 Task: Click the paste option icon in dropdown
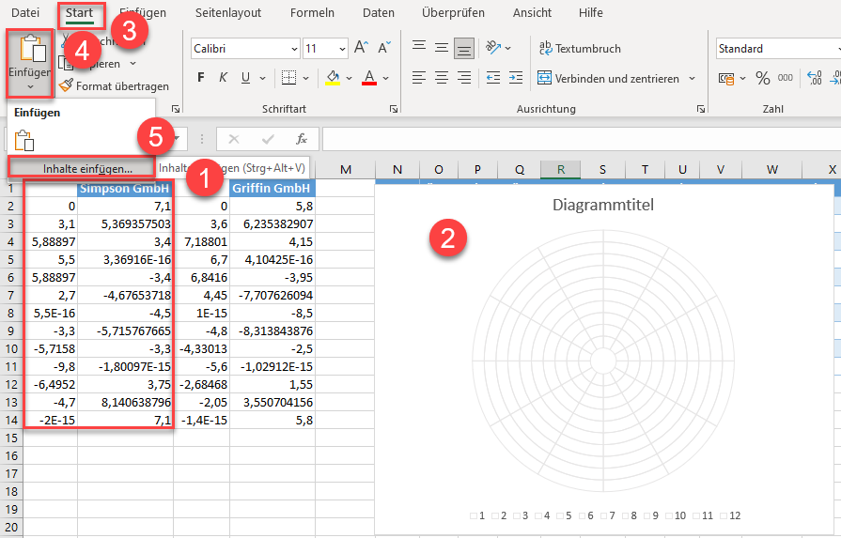tap(24, 141)
